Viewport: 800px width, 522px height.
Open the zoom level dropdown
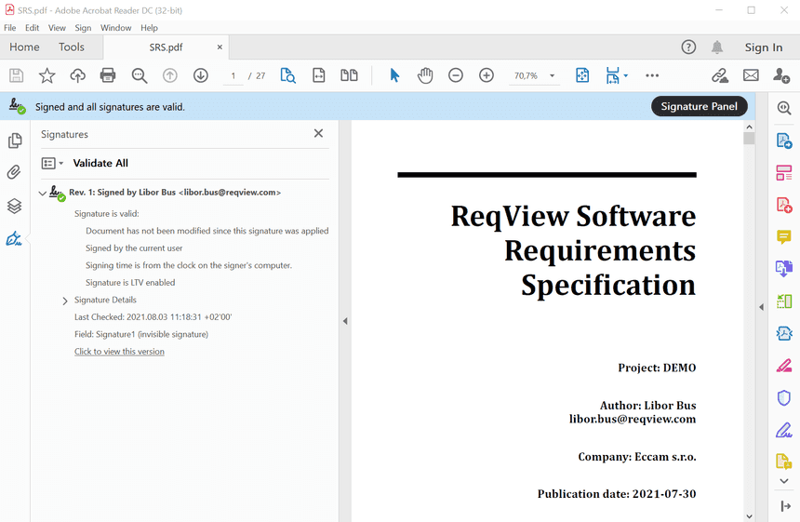coord(552,75)
